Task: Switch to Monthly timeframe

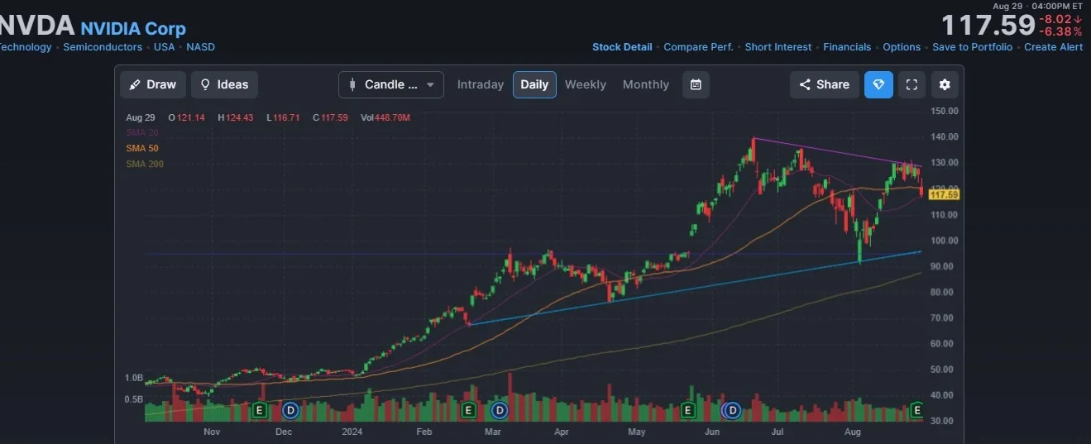Action: click(646, 84)
